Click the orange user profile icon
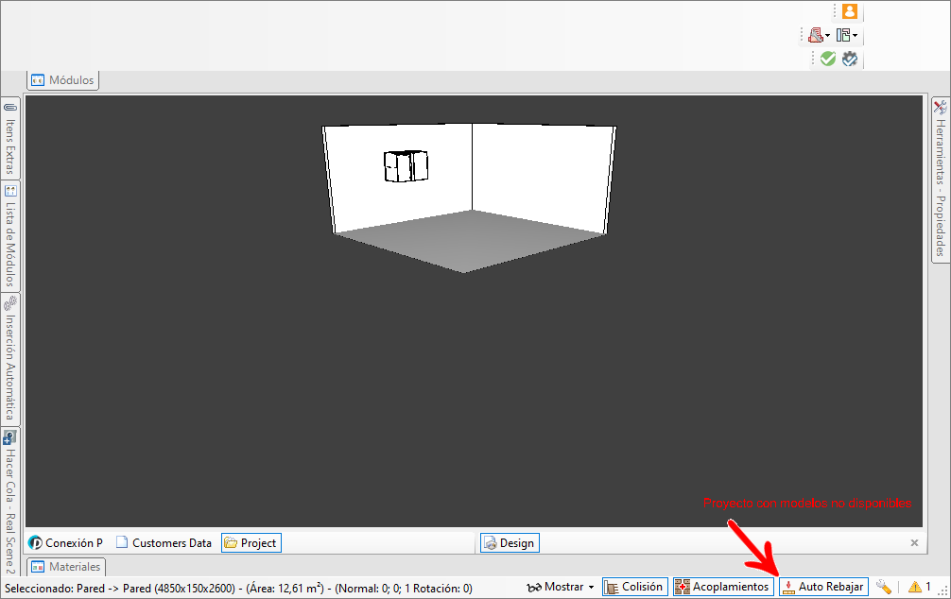Viewport: 951px width, 599px height. pos(850,11)
